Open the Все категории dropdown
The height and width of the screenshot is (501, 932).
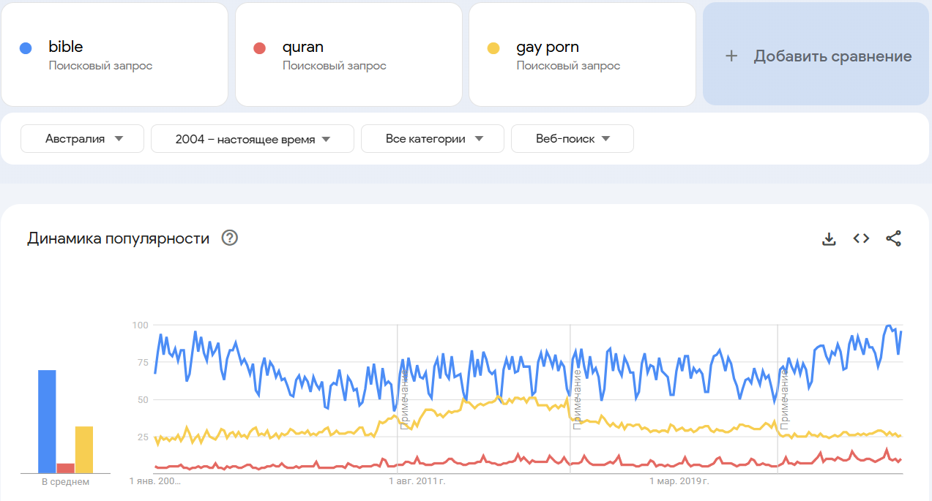pyautogui.click(x=433, y=139)
